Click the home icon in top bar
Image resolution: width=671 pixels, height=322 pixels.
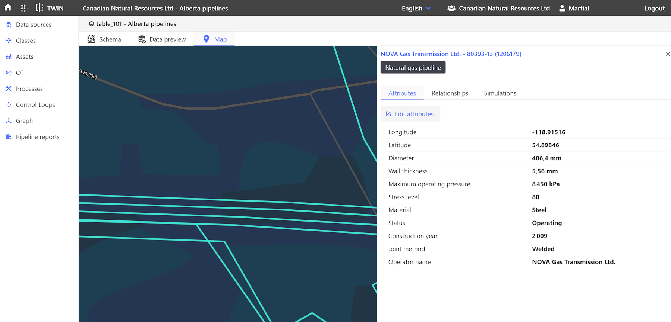[x=8, y=7]
